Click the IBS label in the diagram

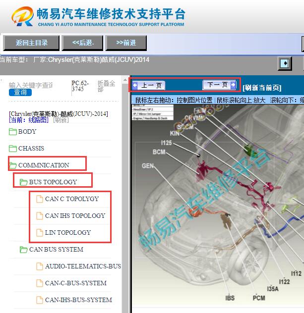click(x=230, y=298)
